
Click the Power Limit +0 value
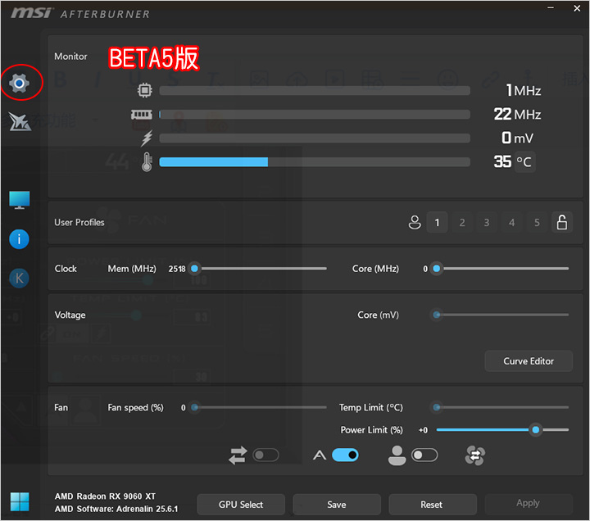click(423, 430)
